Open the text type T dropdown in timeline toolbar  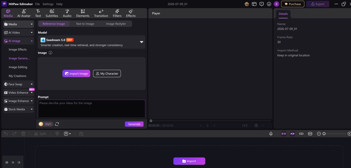click(68, 134)
